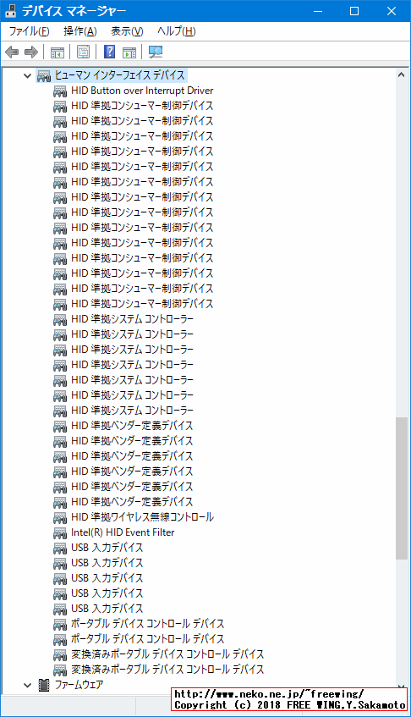The height and width of the screenshot is (717, 411).
Task: Select the ファームウェア category label
Action: pyautogui.click(x=79, y=685)
